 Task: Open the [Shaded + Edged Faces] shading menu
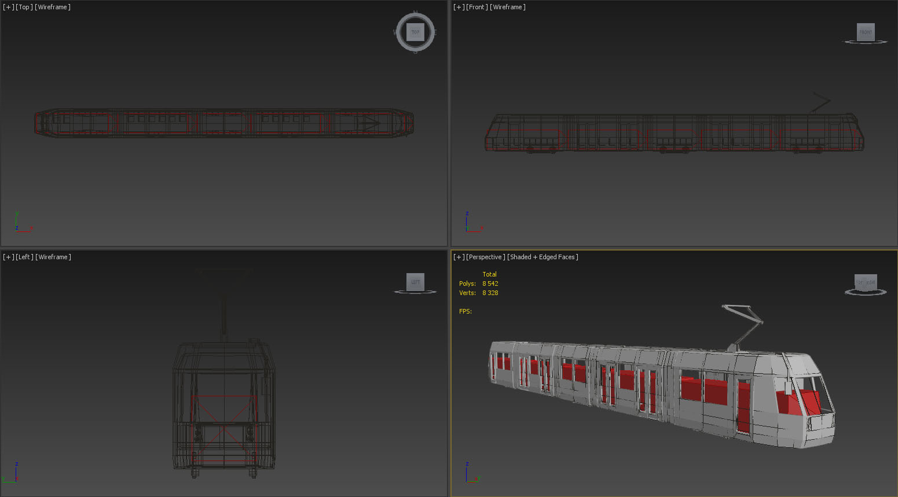[x=543, y=257]
